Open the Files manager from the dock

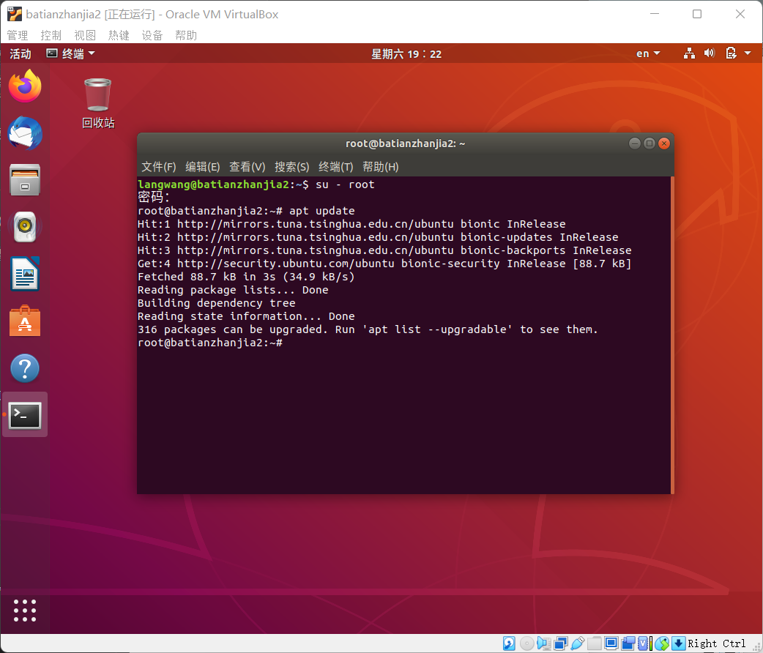coord(25,180)
